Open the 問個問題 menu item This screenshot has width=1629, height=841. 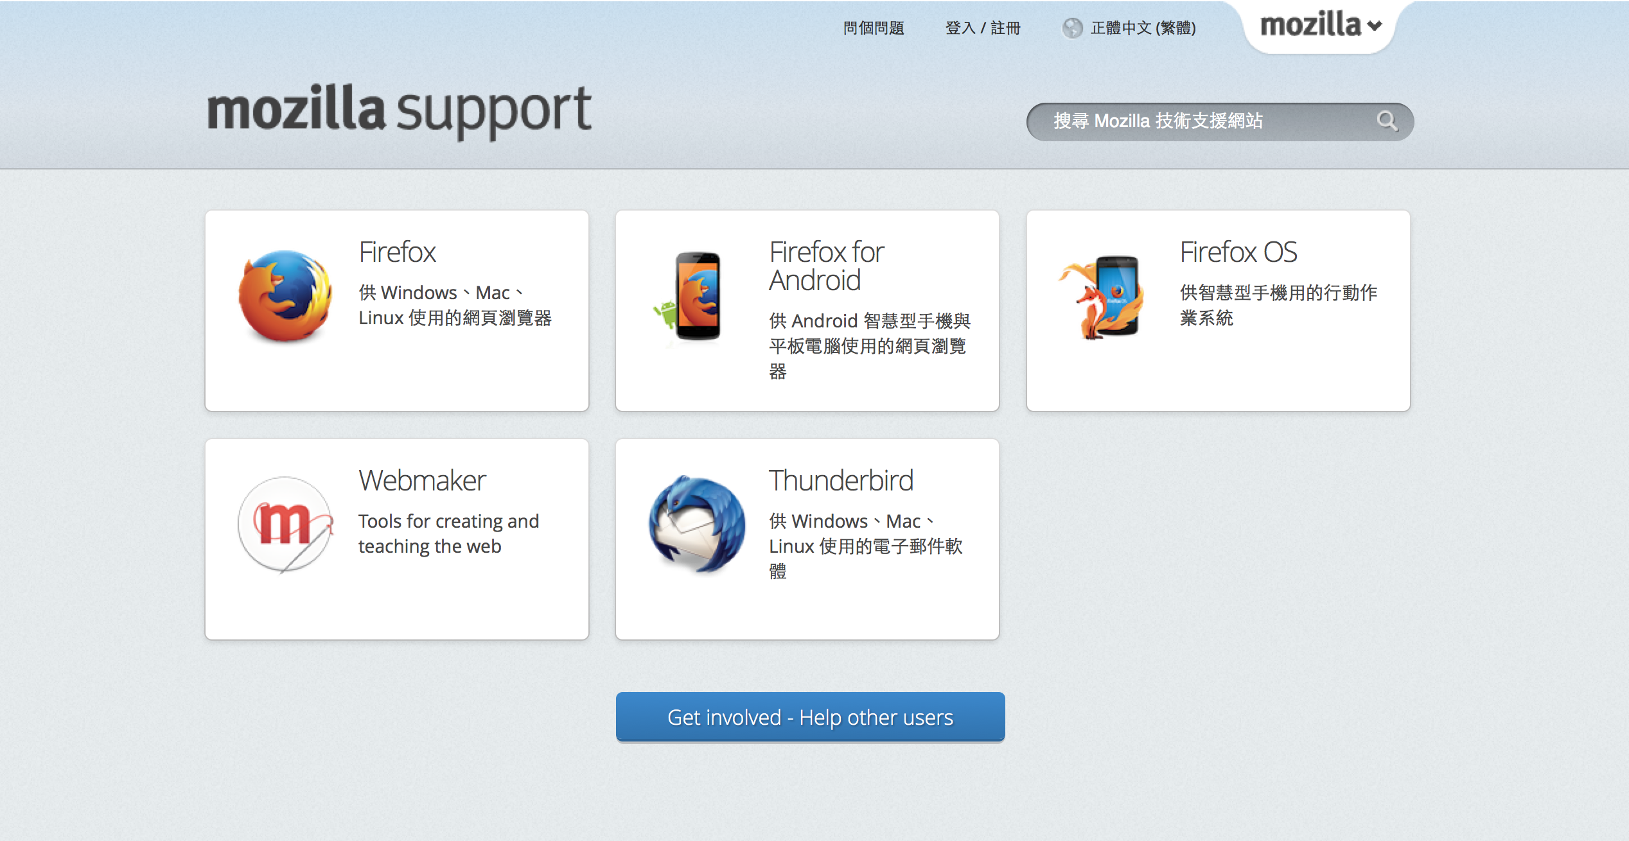[x=873, y=28]
